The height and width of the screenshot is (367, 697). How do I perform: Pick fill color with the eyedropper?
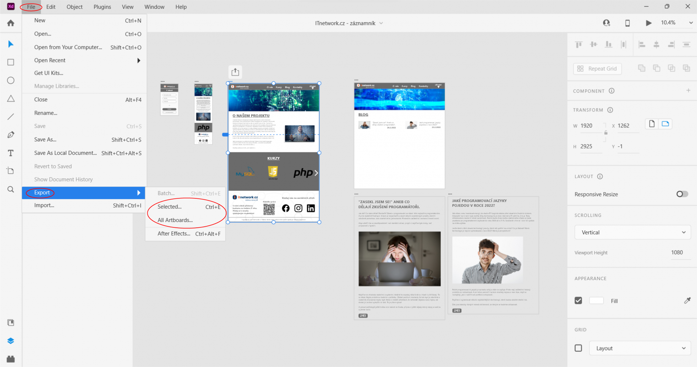pos(688,301)
